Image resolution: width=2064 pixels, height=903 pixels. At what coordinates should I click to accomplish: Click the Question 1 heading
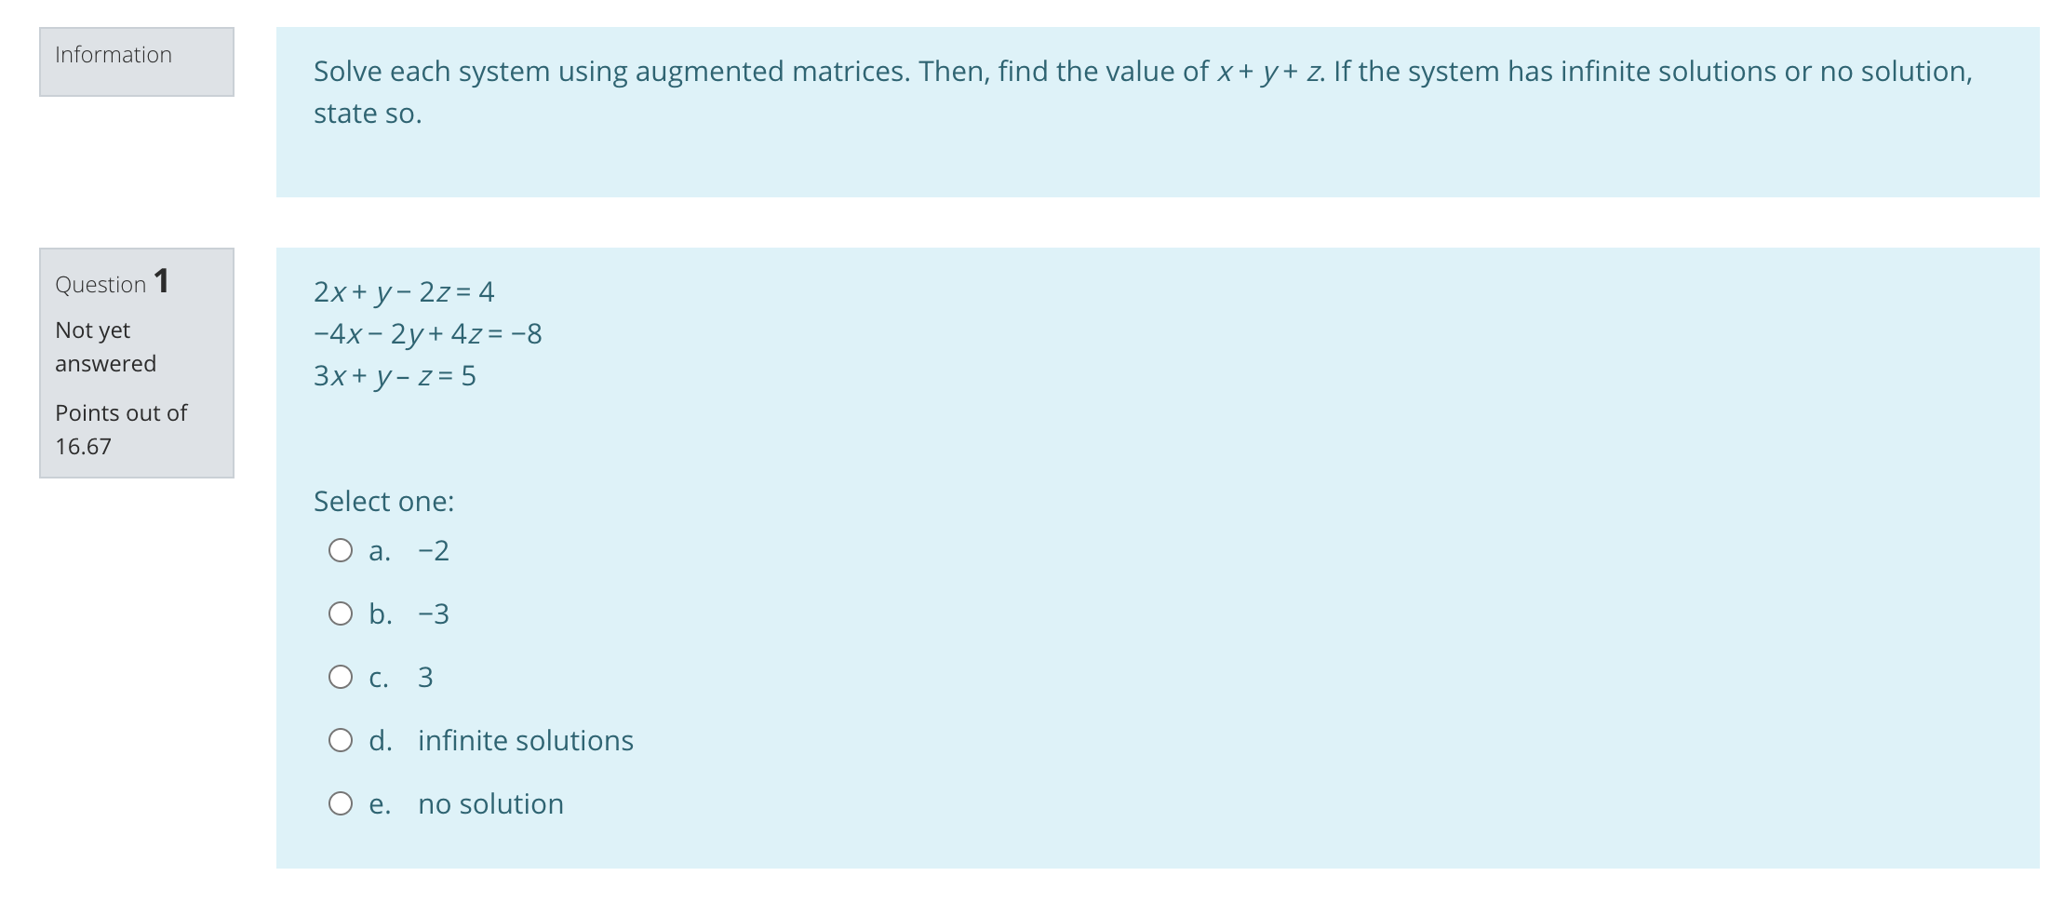pos(112,284)
